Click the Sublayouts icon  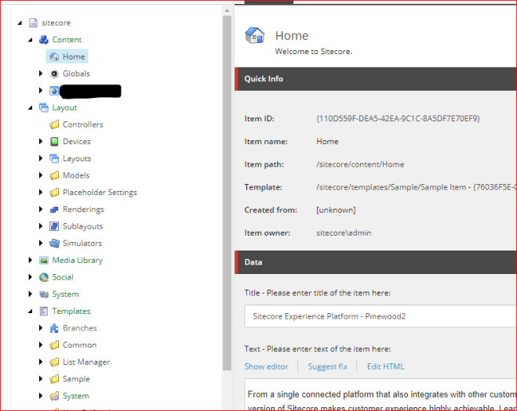54,226
